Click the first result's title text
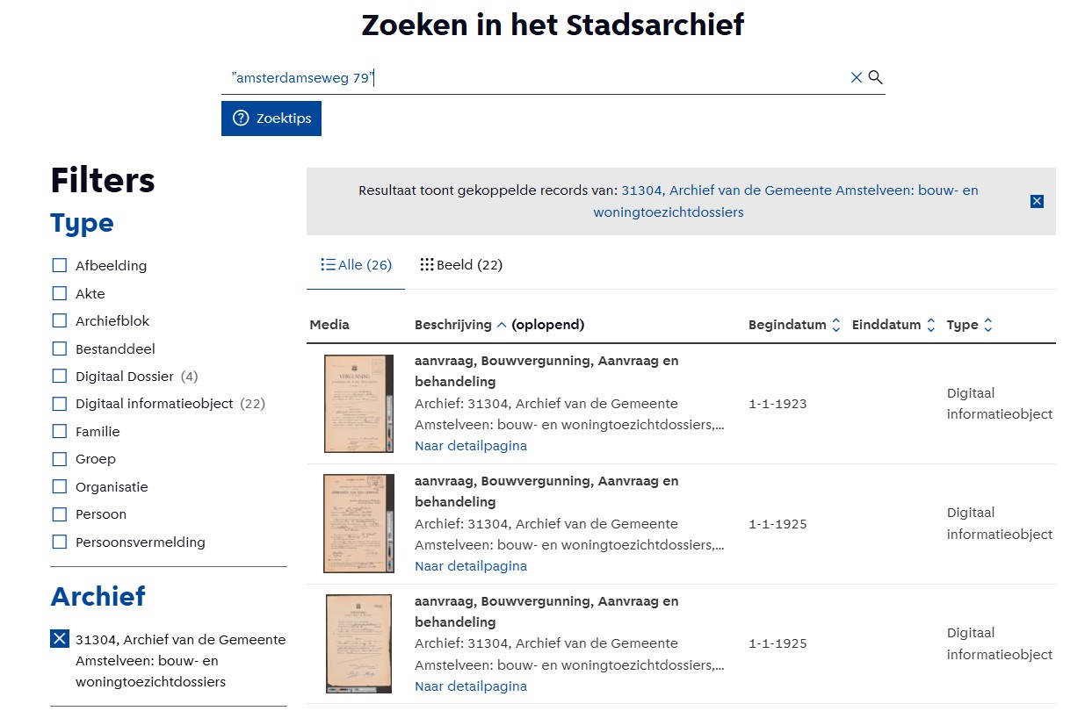Viewport: 1092px width, 711px height. click(x=546, y=371)
